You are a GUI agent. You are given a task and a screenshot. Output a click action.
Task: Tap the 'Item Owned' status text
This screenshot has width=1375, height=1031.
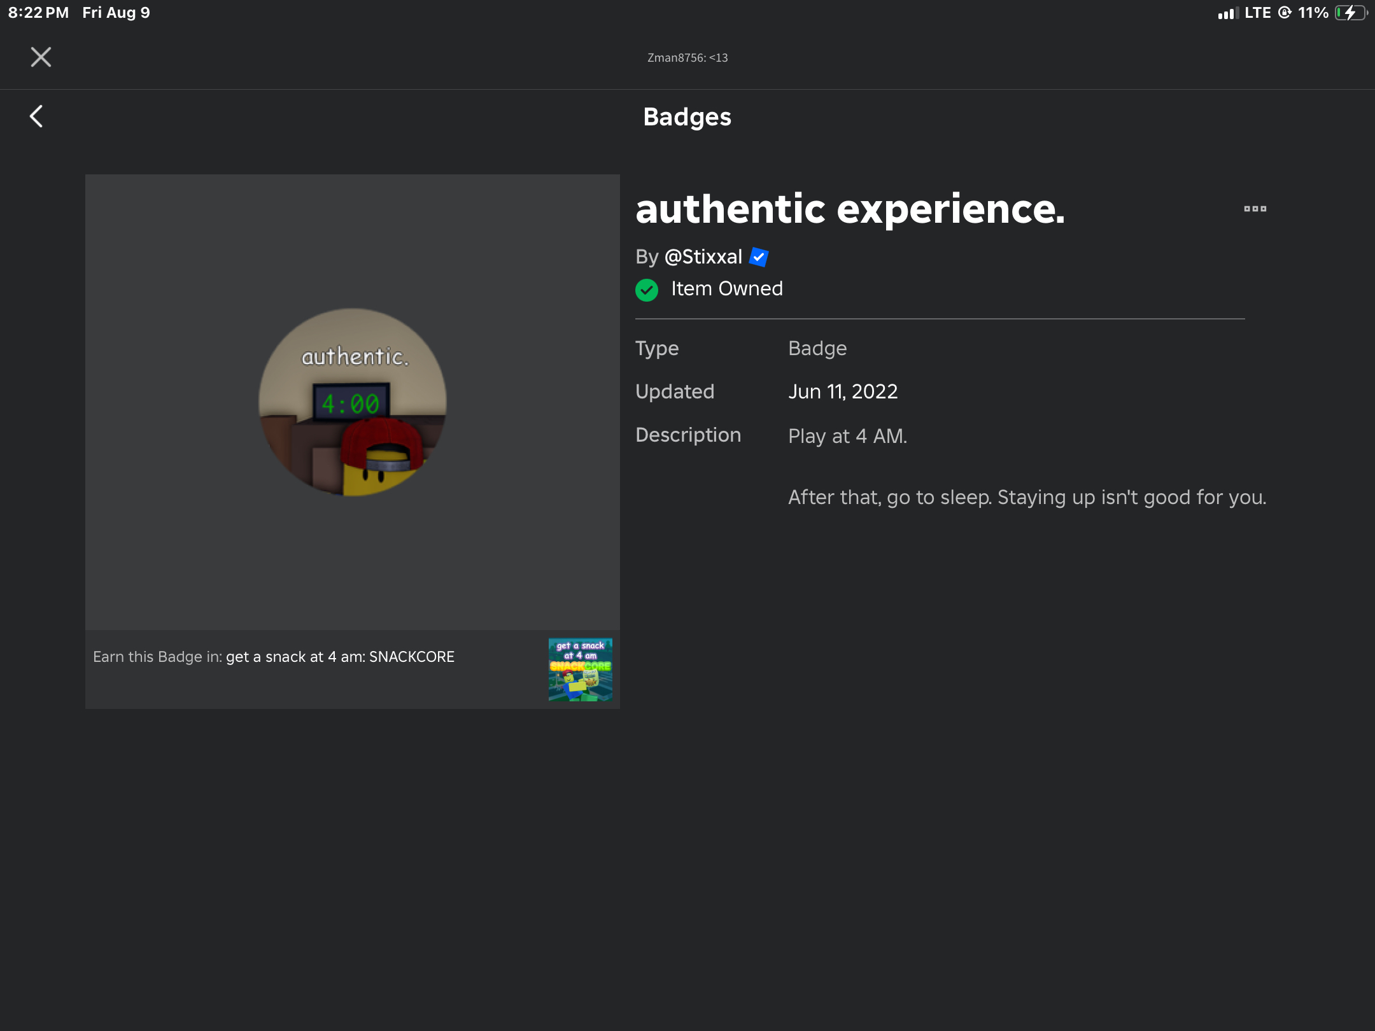point(727,289)
